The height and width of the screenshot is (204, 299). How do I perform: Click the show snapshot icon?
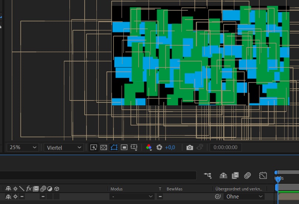tap(200, 147)
